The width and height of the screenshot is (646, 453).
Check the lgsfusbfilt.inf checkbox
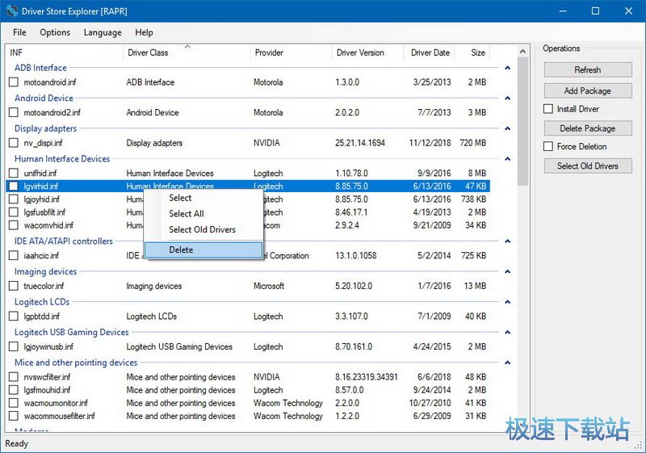(14, 212)
